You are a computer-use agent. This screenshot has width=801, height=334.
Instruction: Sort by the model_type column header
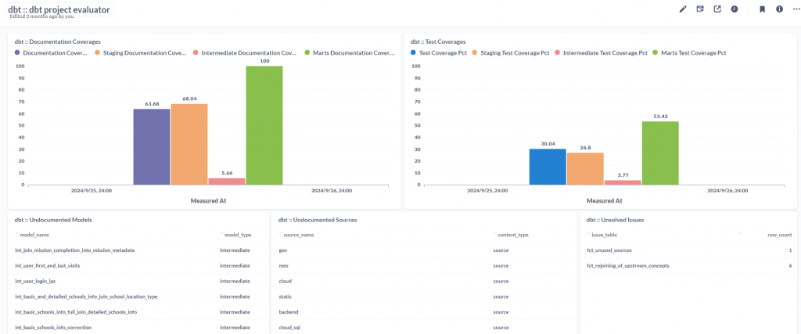coord(238,235)
